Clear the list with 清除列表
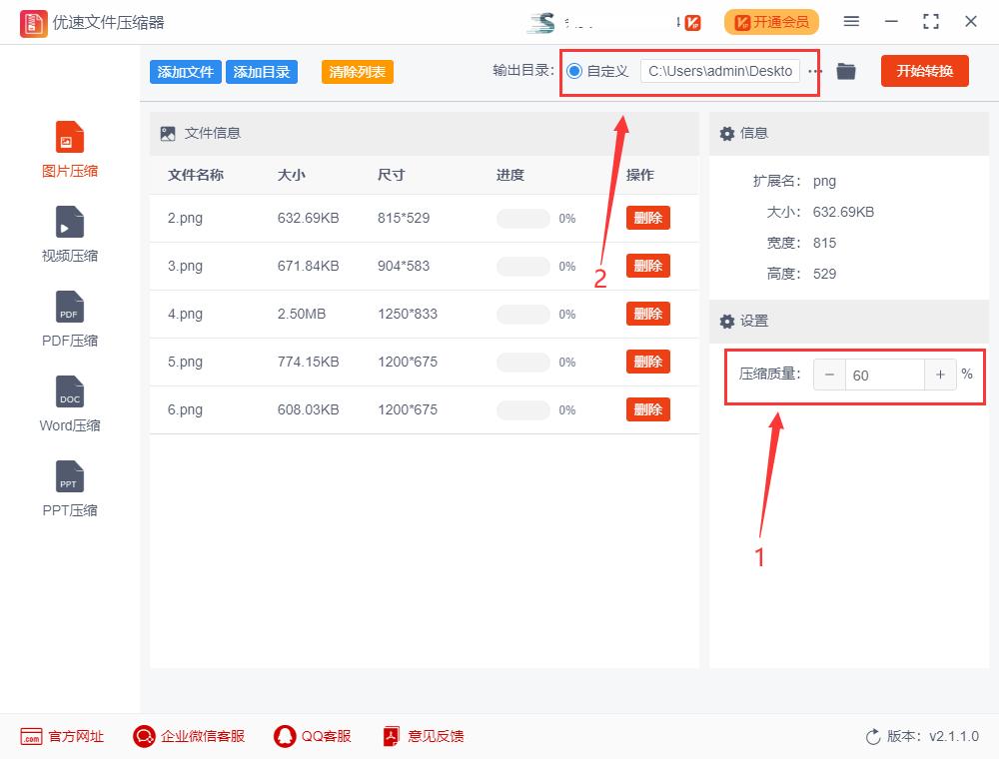The width and height of the screenshot is (999, 759). pyautogui.click(x=357, y=72)
